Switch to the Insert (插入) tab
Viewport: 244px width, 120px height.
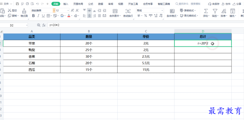(x=66, y=4)
